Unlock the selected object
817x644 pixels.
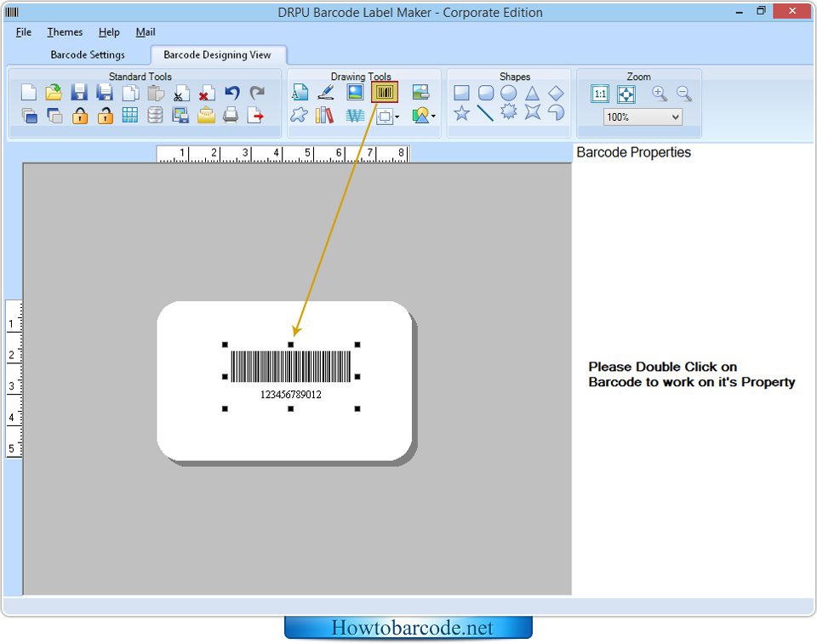[x=105, y=116]
